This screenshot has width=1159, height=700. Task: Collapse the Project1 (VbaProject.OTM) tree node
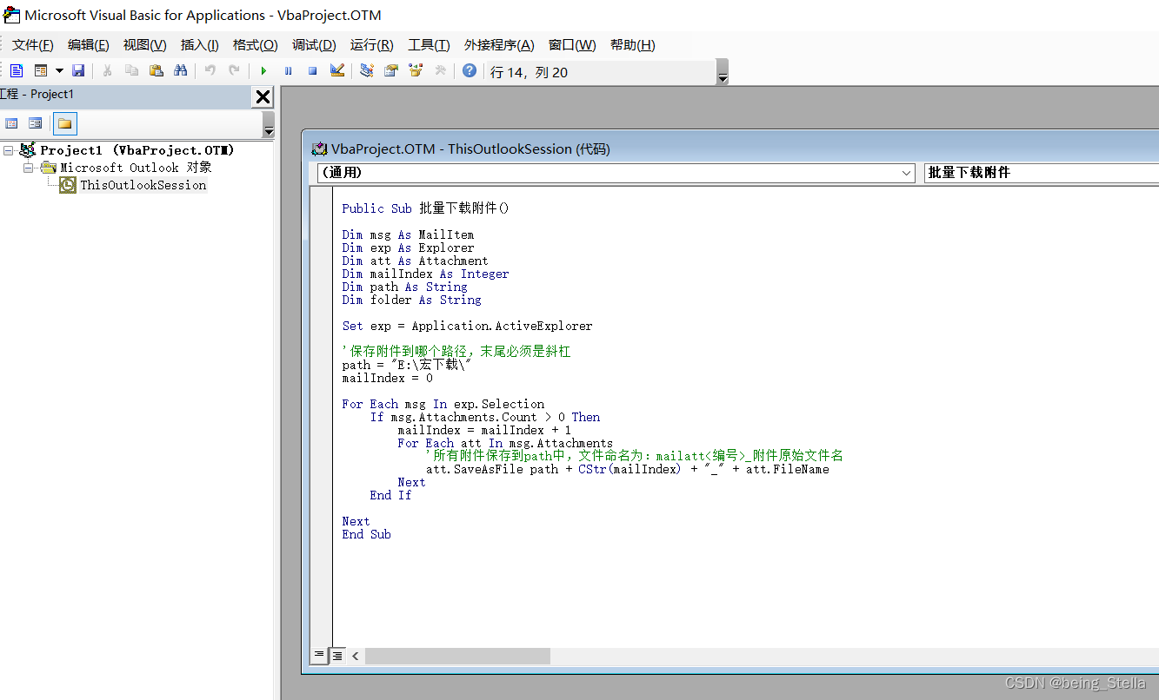pyautogui.click(x=9, y=150)
